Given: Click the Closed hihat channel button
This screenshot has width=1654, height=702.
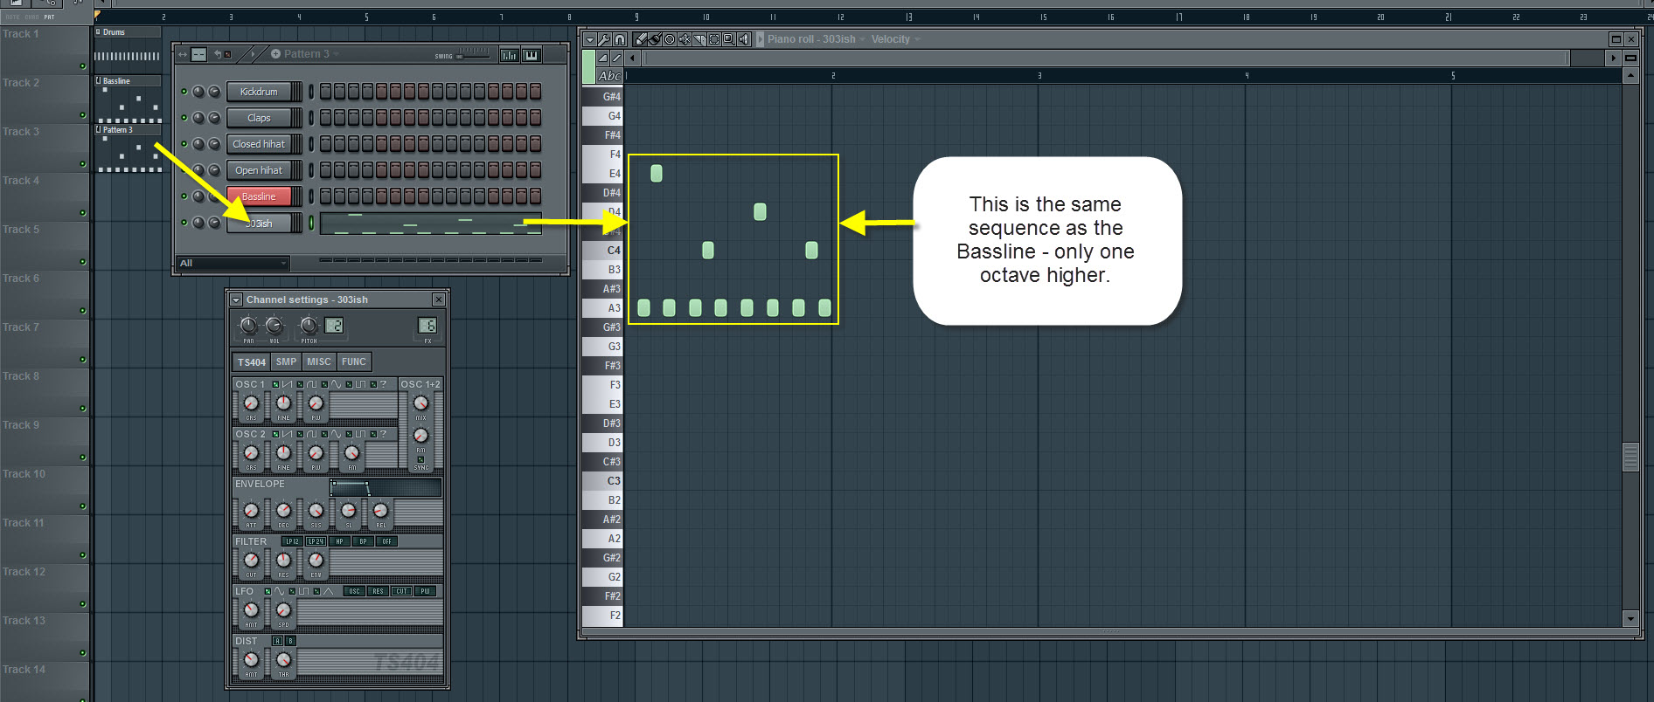Looking at the screenshot, I should (259, 144).
